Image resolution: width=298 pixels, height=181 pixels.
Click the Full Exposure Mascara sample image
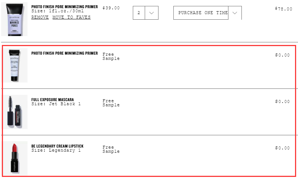click(15, 112)
